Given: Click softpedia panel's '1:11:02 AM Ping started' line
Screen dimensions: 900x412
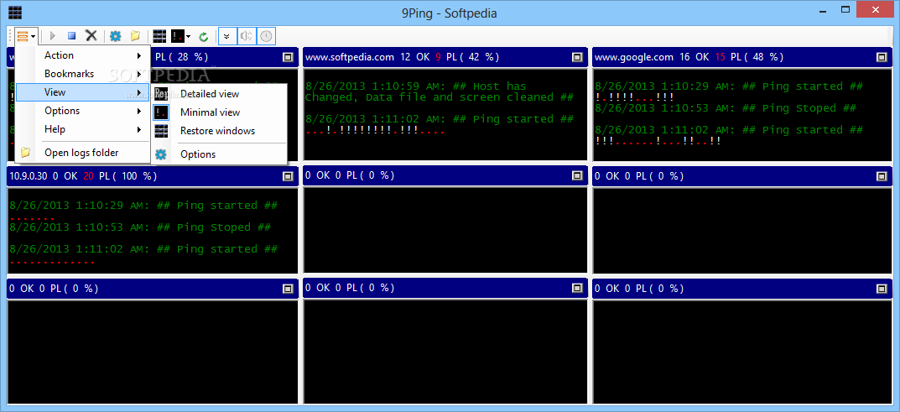Looking at the screenshot, I should 439,119.
